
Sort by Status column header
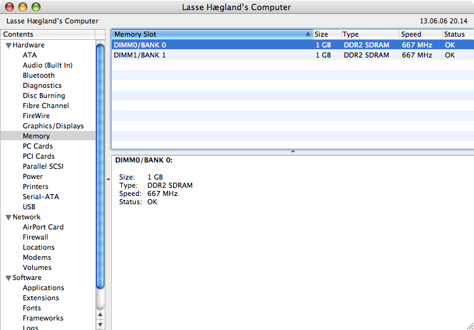tap(458, 34)
